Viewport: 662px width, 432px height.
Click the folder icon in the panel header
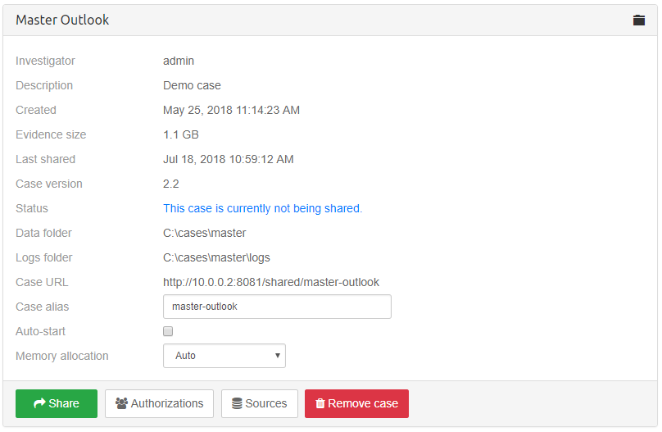tap(639, 20)
